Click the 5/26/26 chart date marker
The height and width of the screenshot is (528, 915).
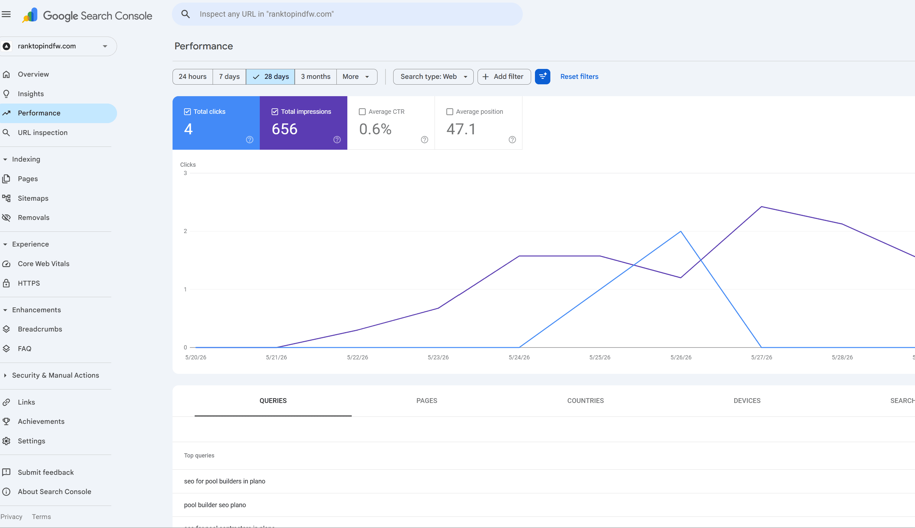(681, 357)
